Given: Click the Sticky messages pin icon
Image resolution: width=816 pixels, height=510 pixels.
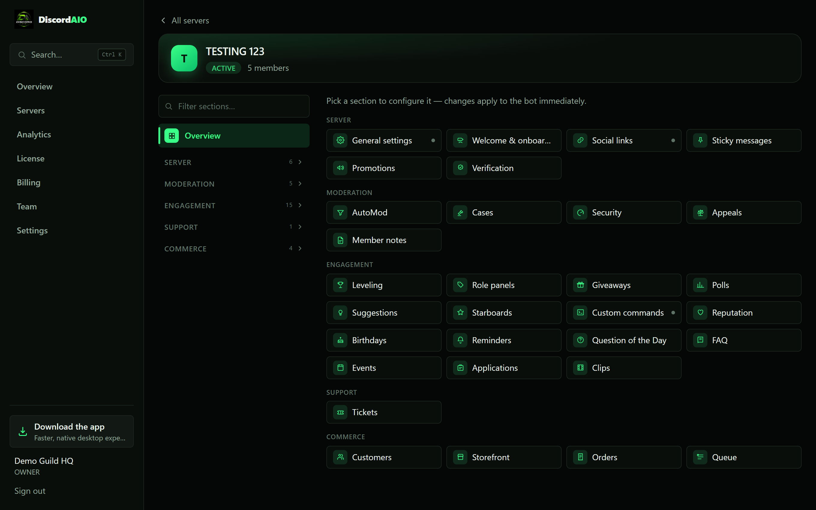Looking at the screenshot, I should point(700,140).
